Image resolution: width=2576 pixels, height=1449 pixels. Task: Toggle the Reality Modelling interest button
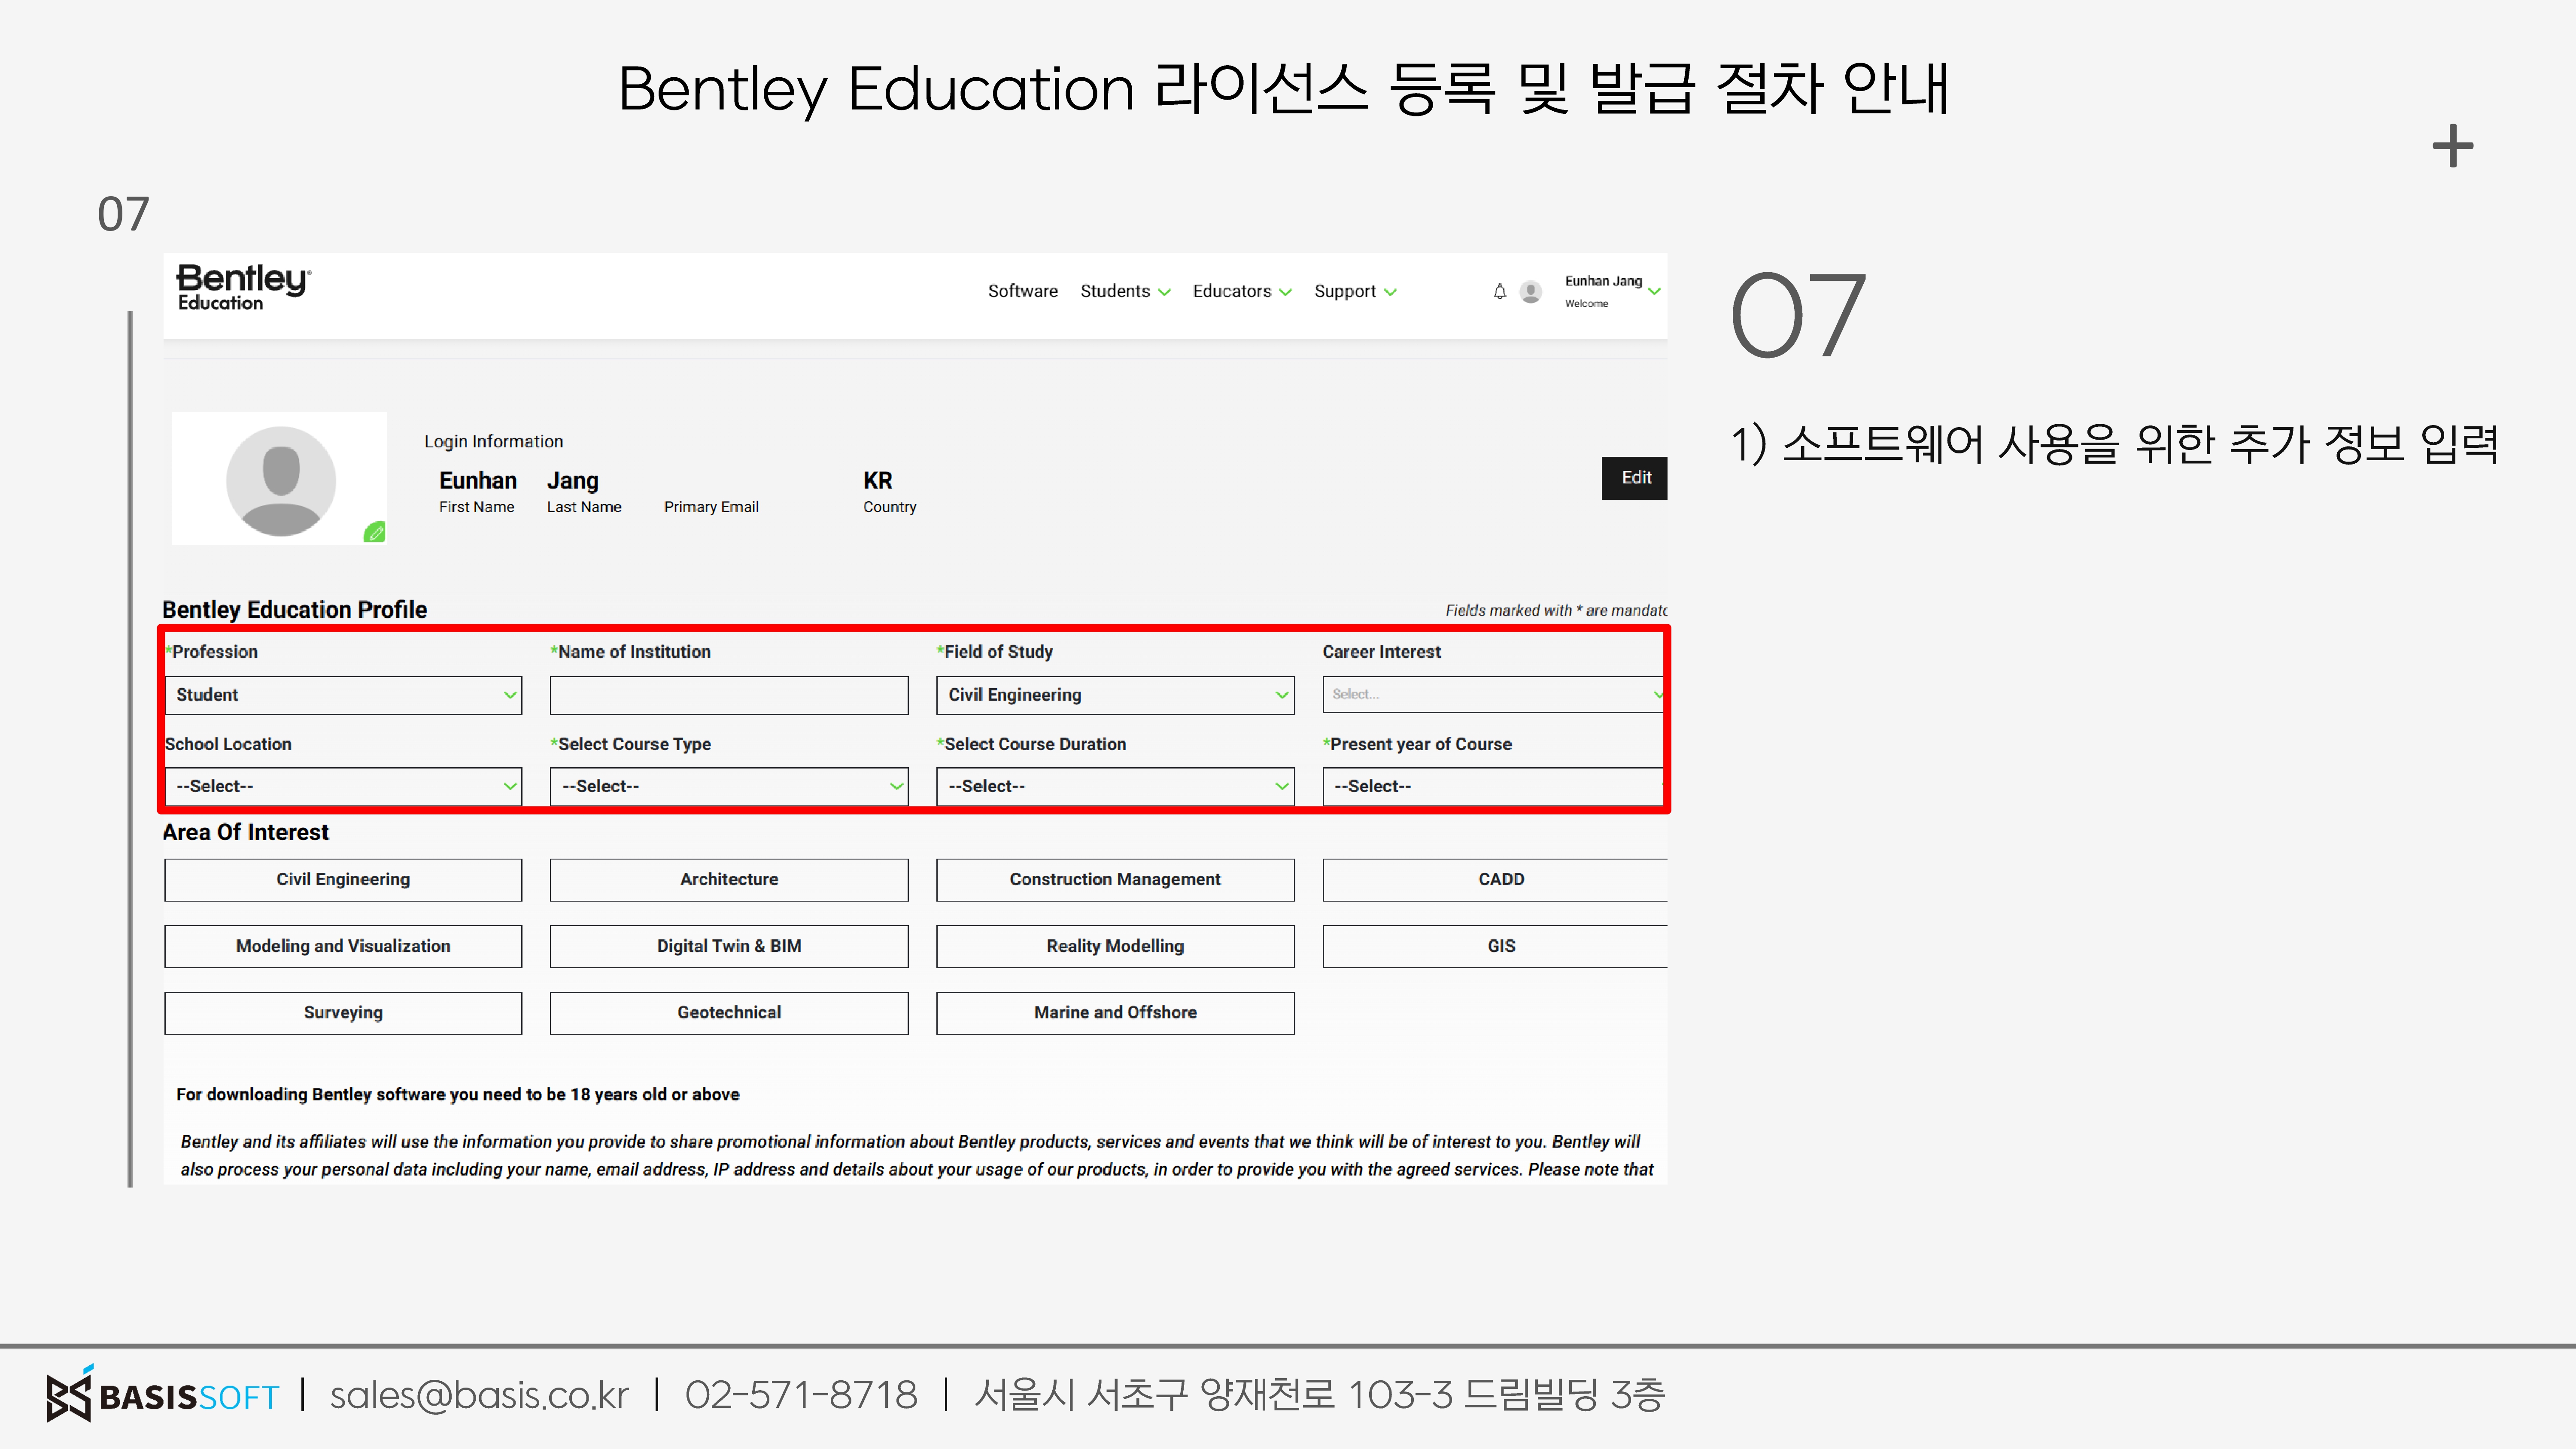(1115, 946)
